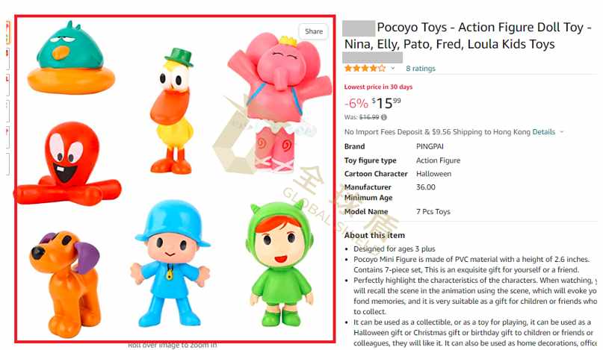Open the 8 ratings link
The height and width of the screenshot is (350, 603).
[x=421, y=69]
